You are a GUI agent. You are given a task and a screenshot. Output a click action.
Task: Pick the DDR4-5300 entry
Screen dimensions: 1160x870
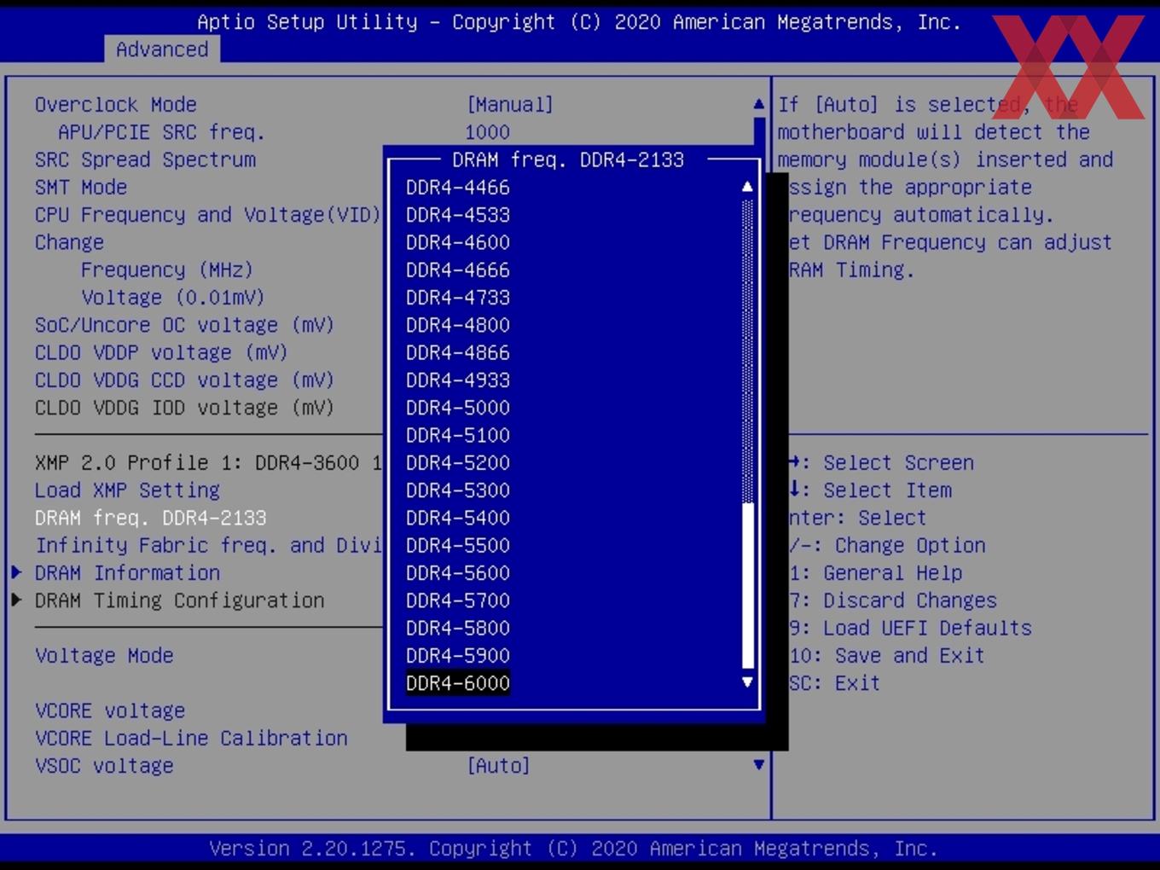[x=458, y=490]
